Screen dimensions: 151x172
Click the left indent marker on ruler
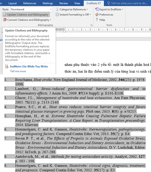click(64, 32)
